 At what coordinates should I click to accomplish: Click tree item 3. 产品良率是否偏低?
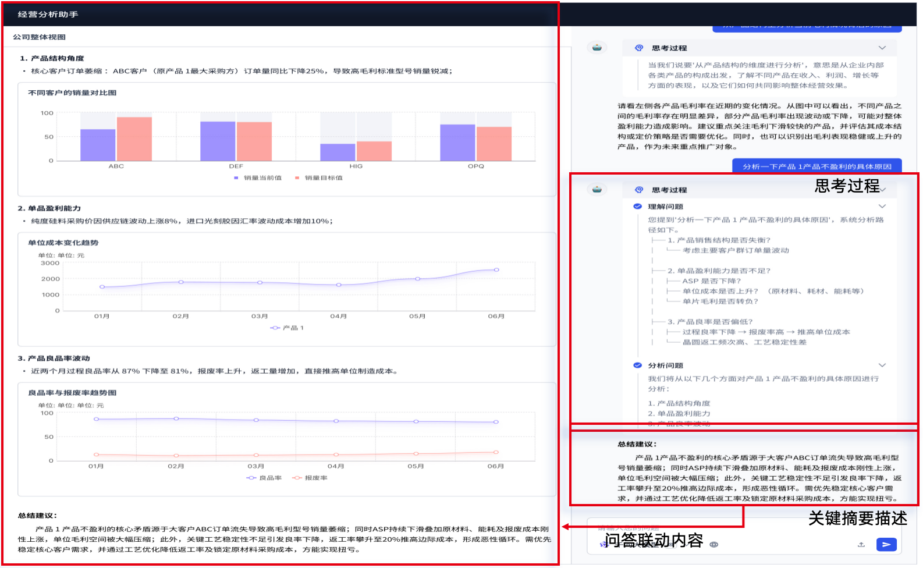point(710,322)
